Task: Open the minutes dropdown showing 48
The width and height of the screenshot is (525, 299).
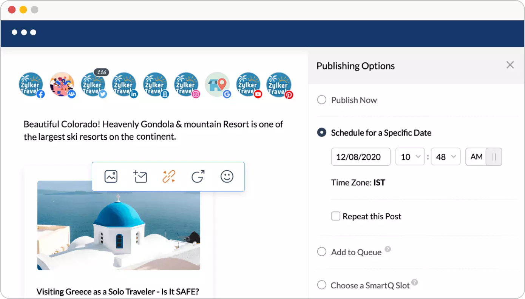Action: click(x=446, y=157)
